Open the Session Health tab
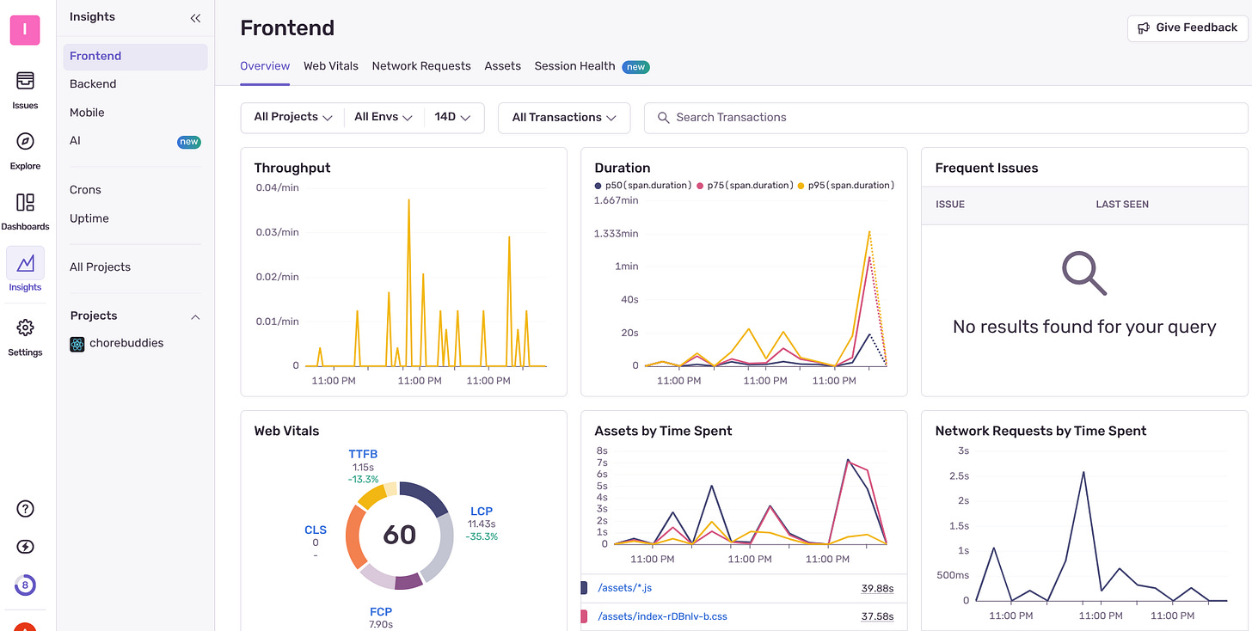 click(592, 66)
